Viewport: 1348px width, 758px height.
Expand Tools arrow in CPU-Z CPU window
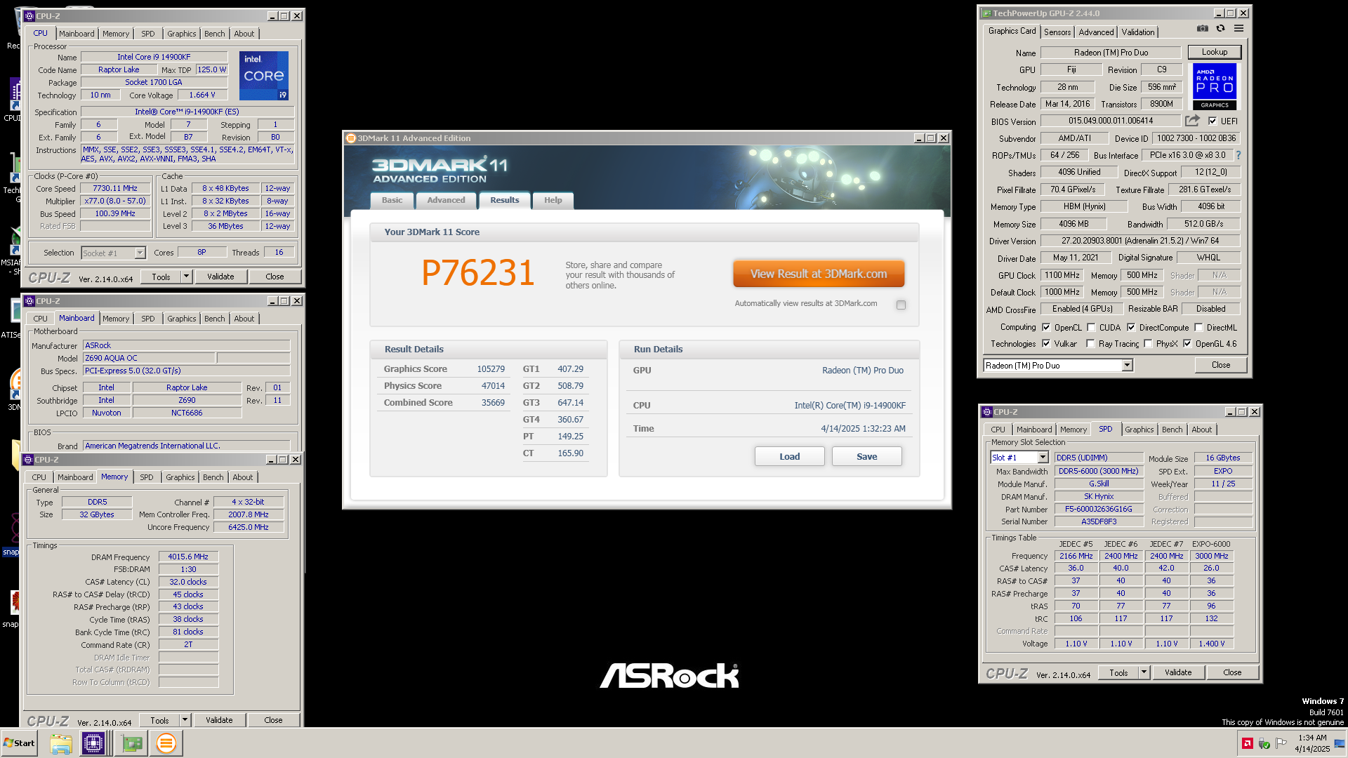186,277
